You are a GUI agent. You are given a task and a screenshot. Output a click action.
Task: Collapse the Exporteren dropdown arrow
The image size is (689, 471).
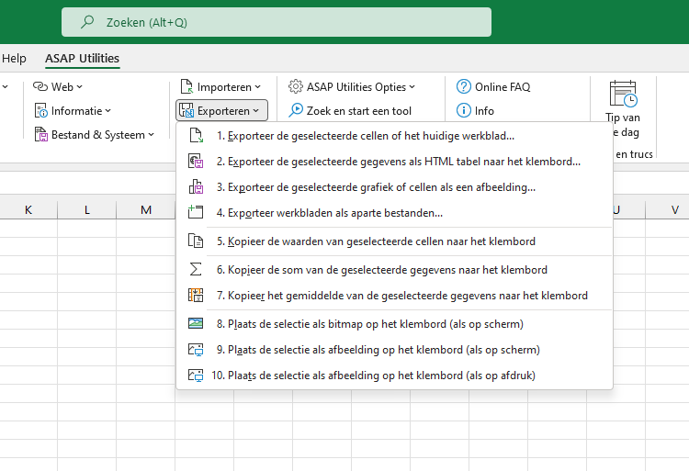tap(256, 111)
